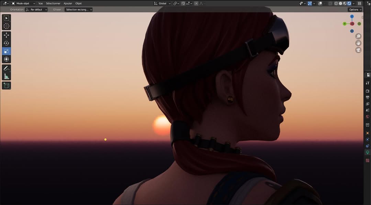Open the Object Constraints properties tab
Screen dimensions: 371x205
[x=368, y=146]
